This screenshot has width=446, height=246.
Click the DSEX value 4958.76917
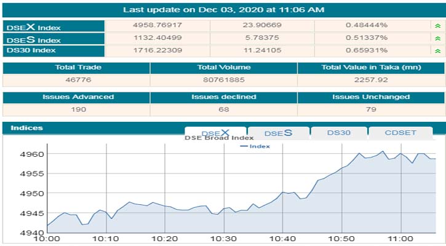coord(158,26)
